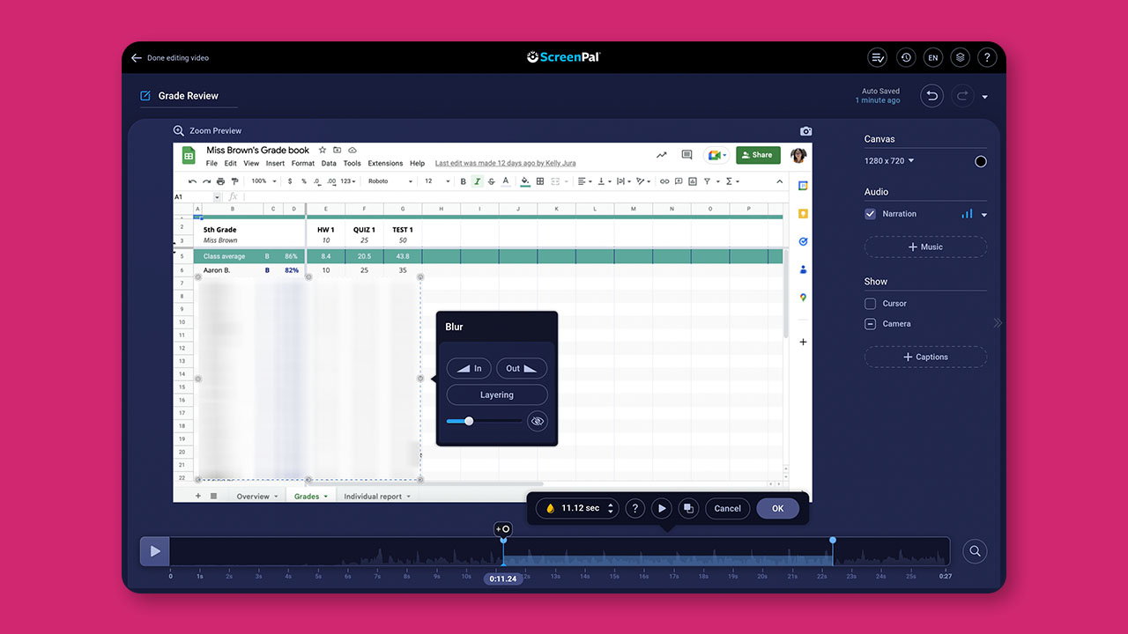The height and width of the screenshot is (634, 1128).
Task: Open the checklist icon in top bar
Action: pos(878,57)
